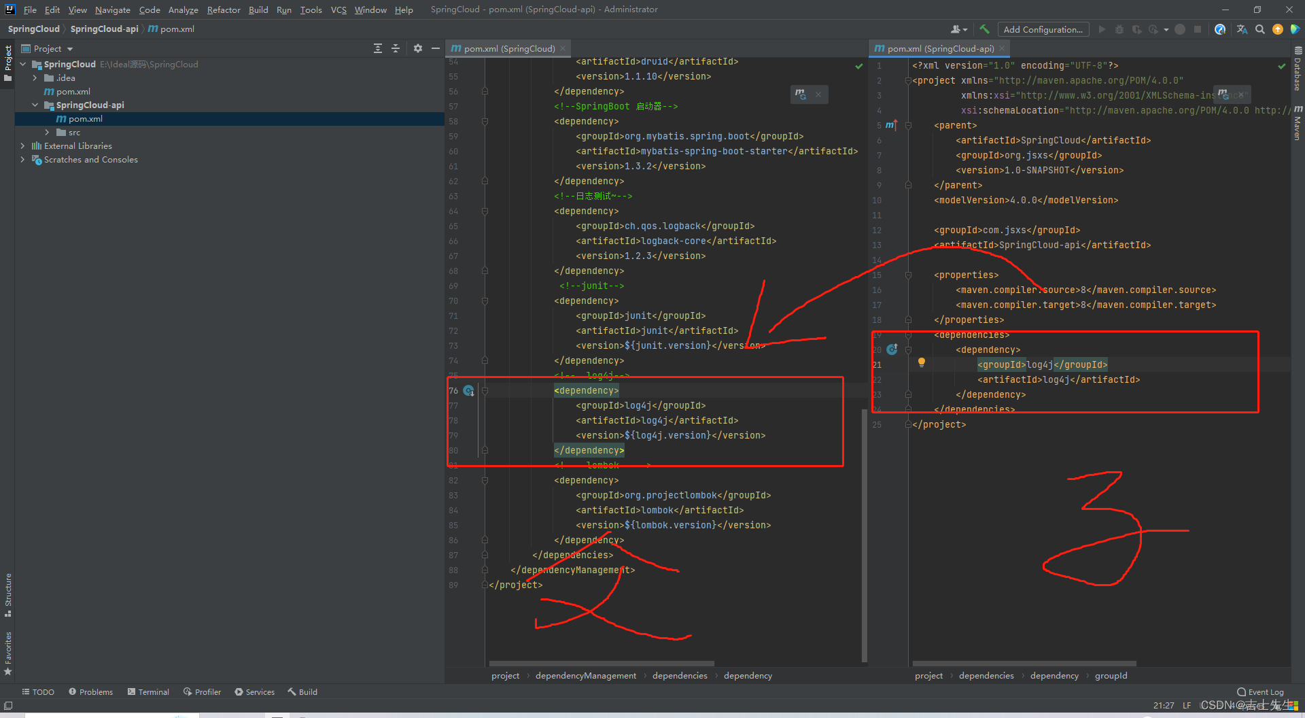The width and height of the screenshot is (1305, 718).
Task: Toggle the Structure side tool window
Action: [x=8, y=595]
